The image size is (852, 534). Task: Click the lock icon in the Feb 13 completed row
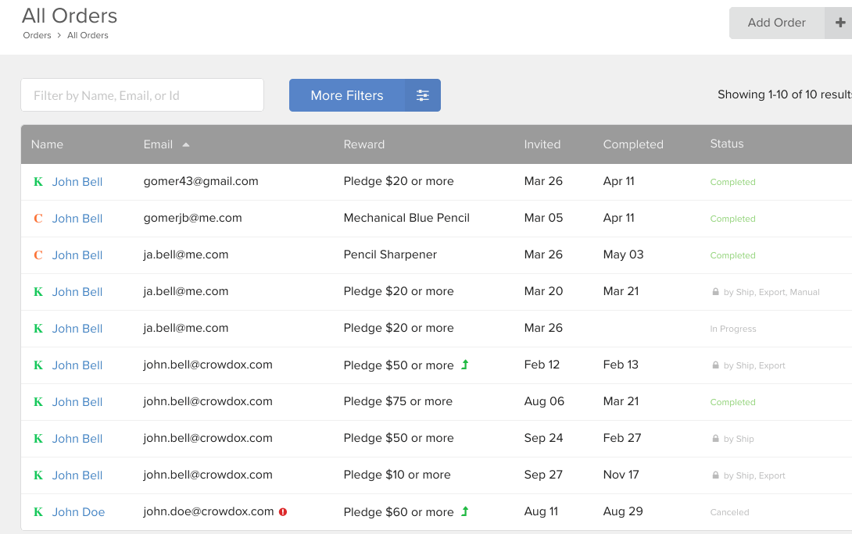716,365
